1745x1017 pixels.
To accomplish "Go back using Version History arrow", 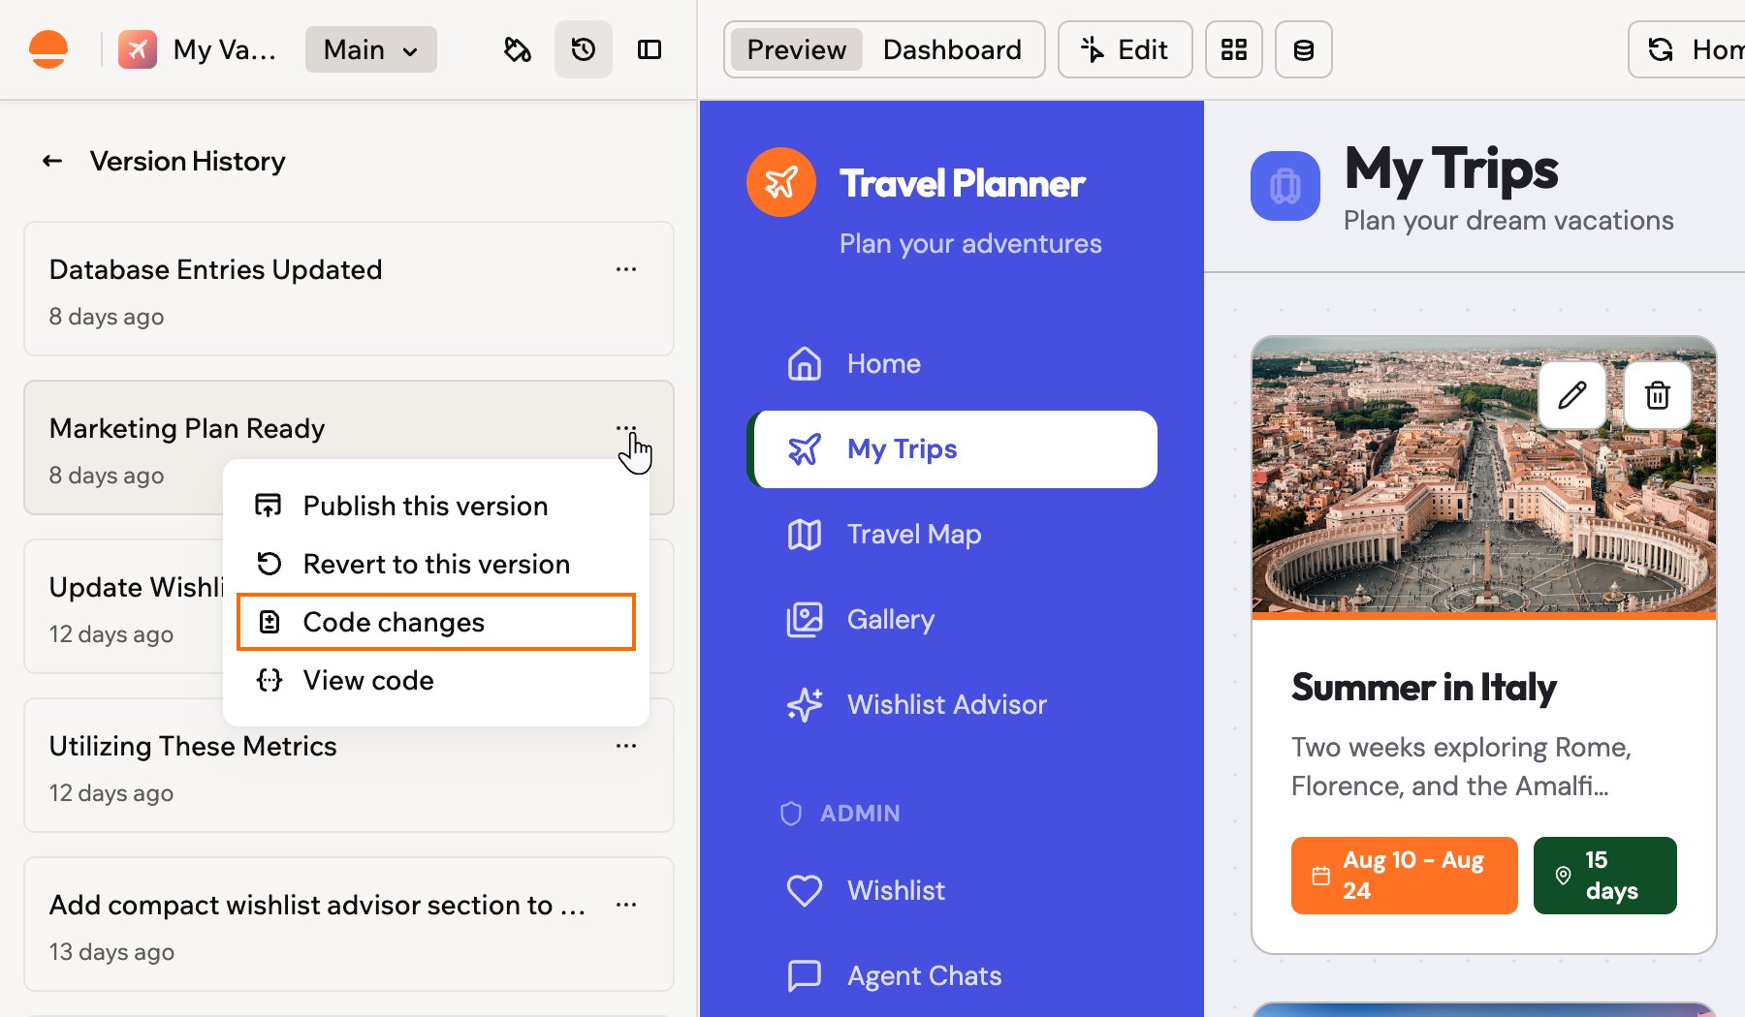I will pyautogui.click(x=52, y=161).
